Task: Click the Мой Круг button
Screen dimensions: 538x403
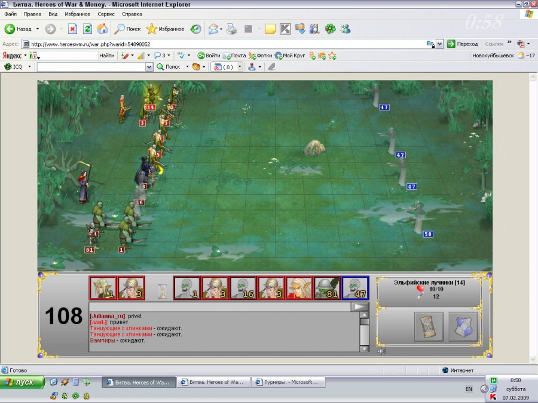Action: pyautogui.click(x=290, y=56)
